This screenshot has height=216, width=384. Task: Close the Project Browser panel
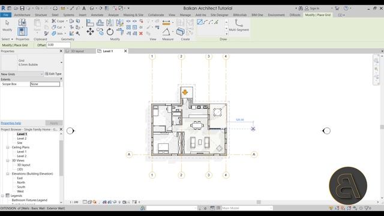point(61,130)
